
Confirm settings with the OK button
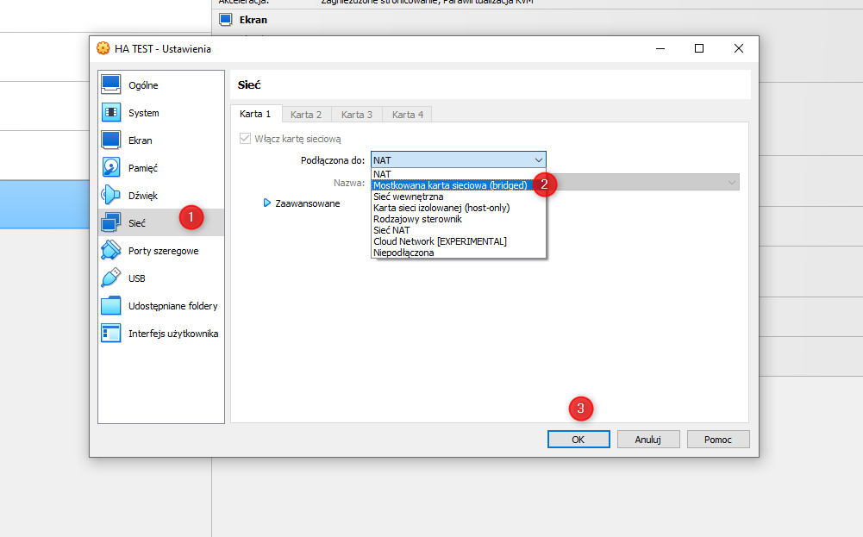click(578, 440)
